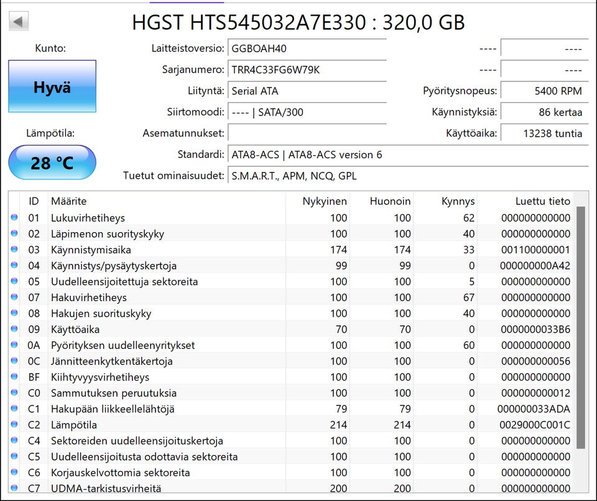Select the Lukuvirhetiheys attribute row
Image resolution: width=597 pixels, height=501 pixels.
[291, 218]
